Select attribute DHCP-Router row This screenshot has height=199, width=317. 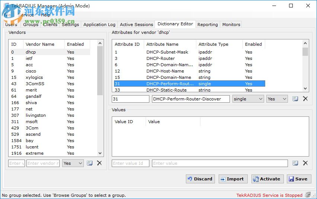point(190,58)
